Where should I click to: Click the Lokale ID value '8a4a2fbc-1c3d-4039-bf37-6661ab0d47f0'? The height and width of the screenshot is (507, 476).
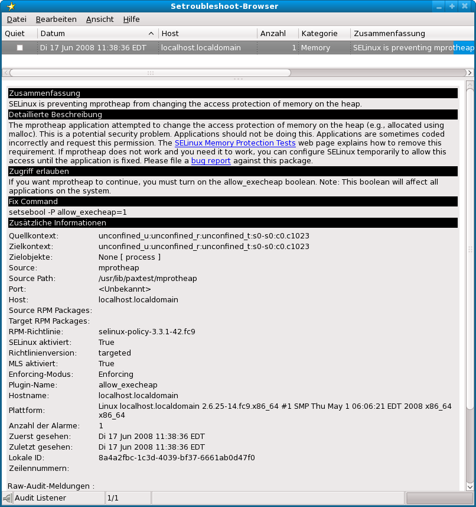coord(177,458)
